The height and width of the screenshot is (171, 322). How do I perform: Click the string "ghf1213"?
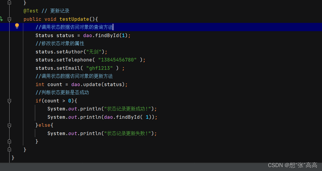click(99, 68)
